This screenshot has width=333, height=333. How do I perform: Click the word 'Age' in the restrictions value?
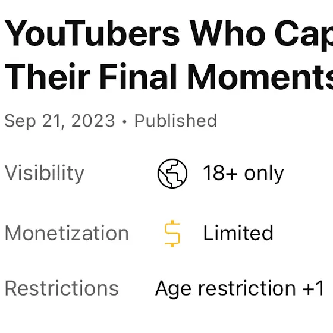(x=173, y=289)
